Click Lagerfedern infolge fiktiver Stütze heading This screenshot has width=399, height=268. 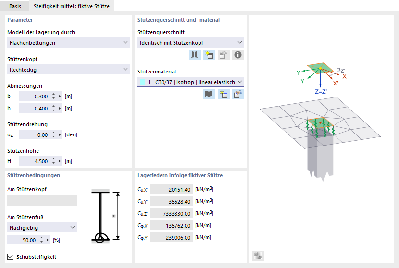coord(180,175)
